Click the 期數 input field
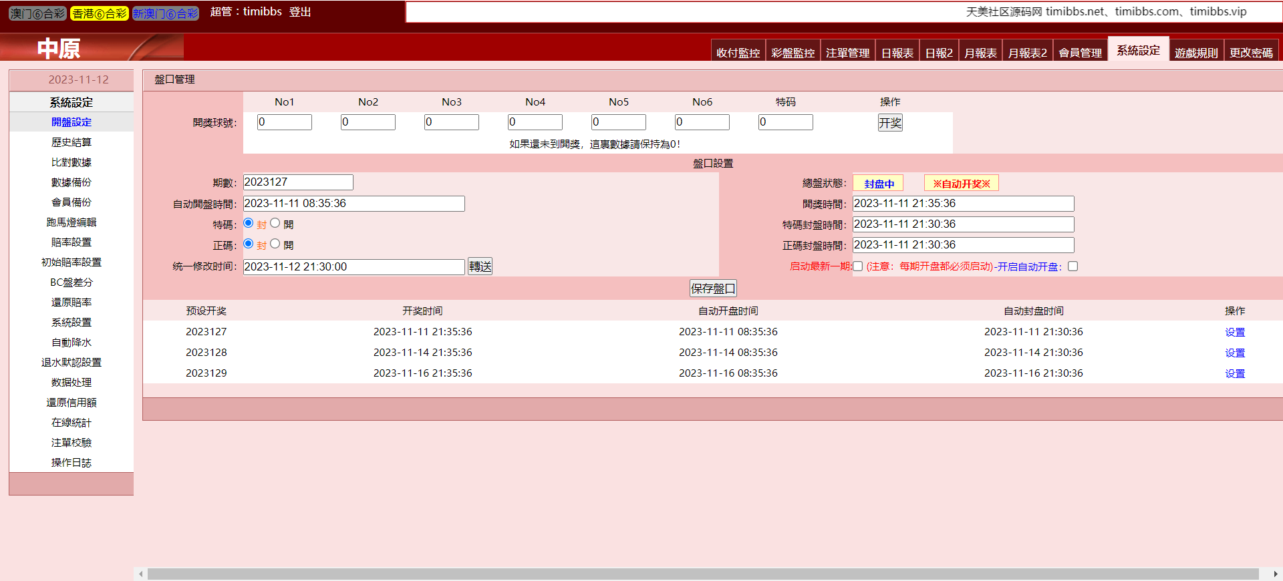This screenshot has width=1283, height=581. click(x=298, y=182)
